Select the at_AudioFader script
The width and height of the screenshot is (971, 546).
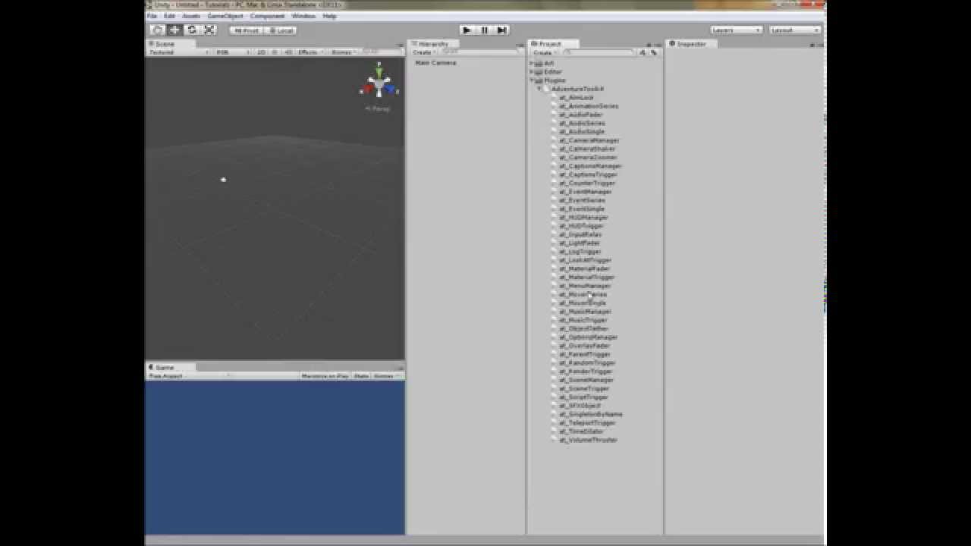581,115
